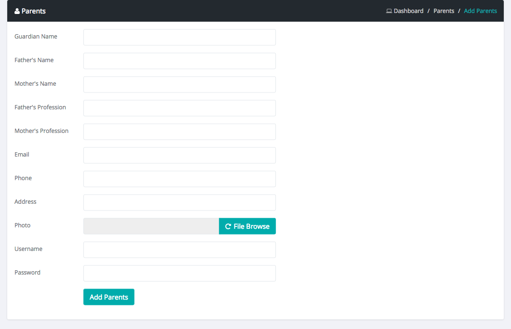Activate the Father's Profession field

point(179,108)
